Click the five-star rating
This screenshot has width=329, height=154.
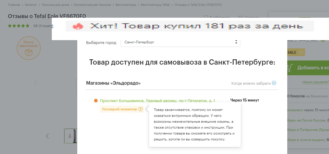click(x=19, y=26)
